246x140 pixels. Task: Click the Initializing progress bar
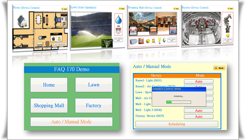[179, 102]
